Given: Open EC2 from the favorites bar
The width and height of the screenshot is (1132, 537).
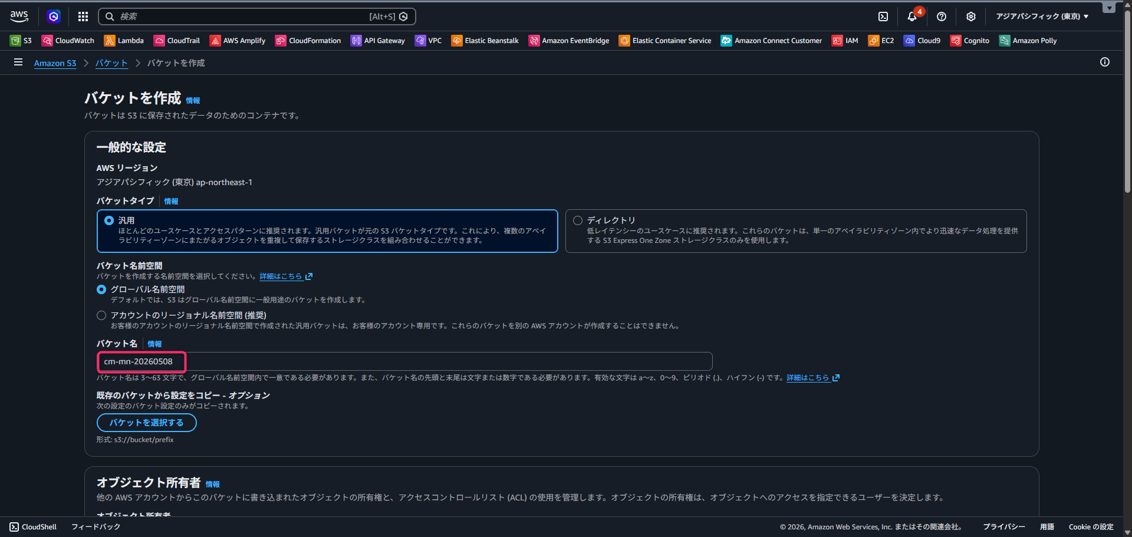Looking at the screenshot, I should click(x=881, y=41).
